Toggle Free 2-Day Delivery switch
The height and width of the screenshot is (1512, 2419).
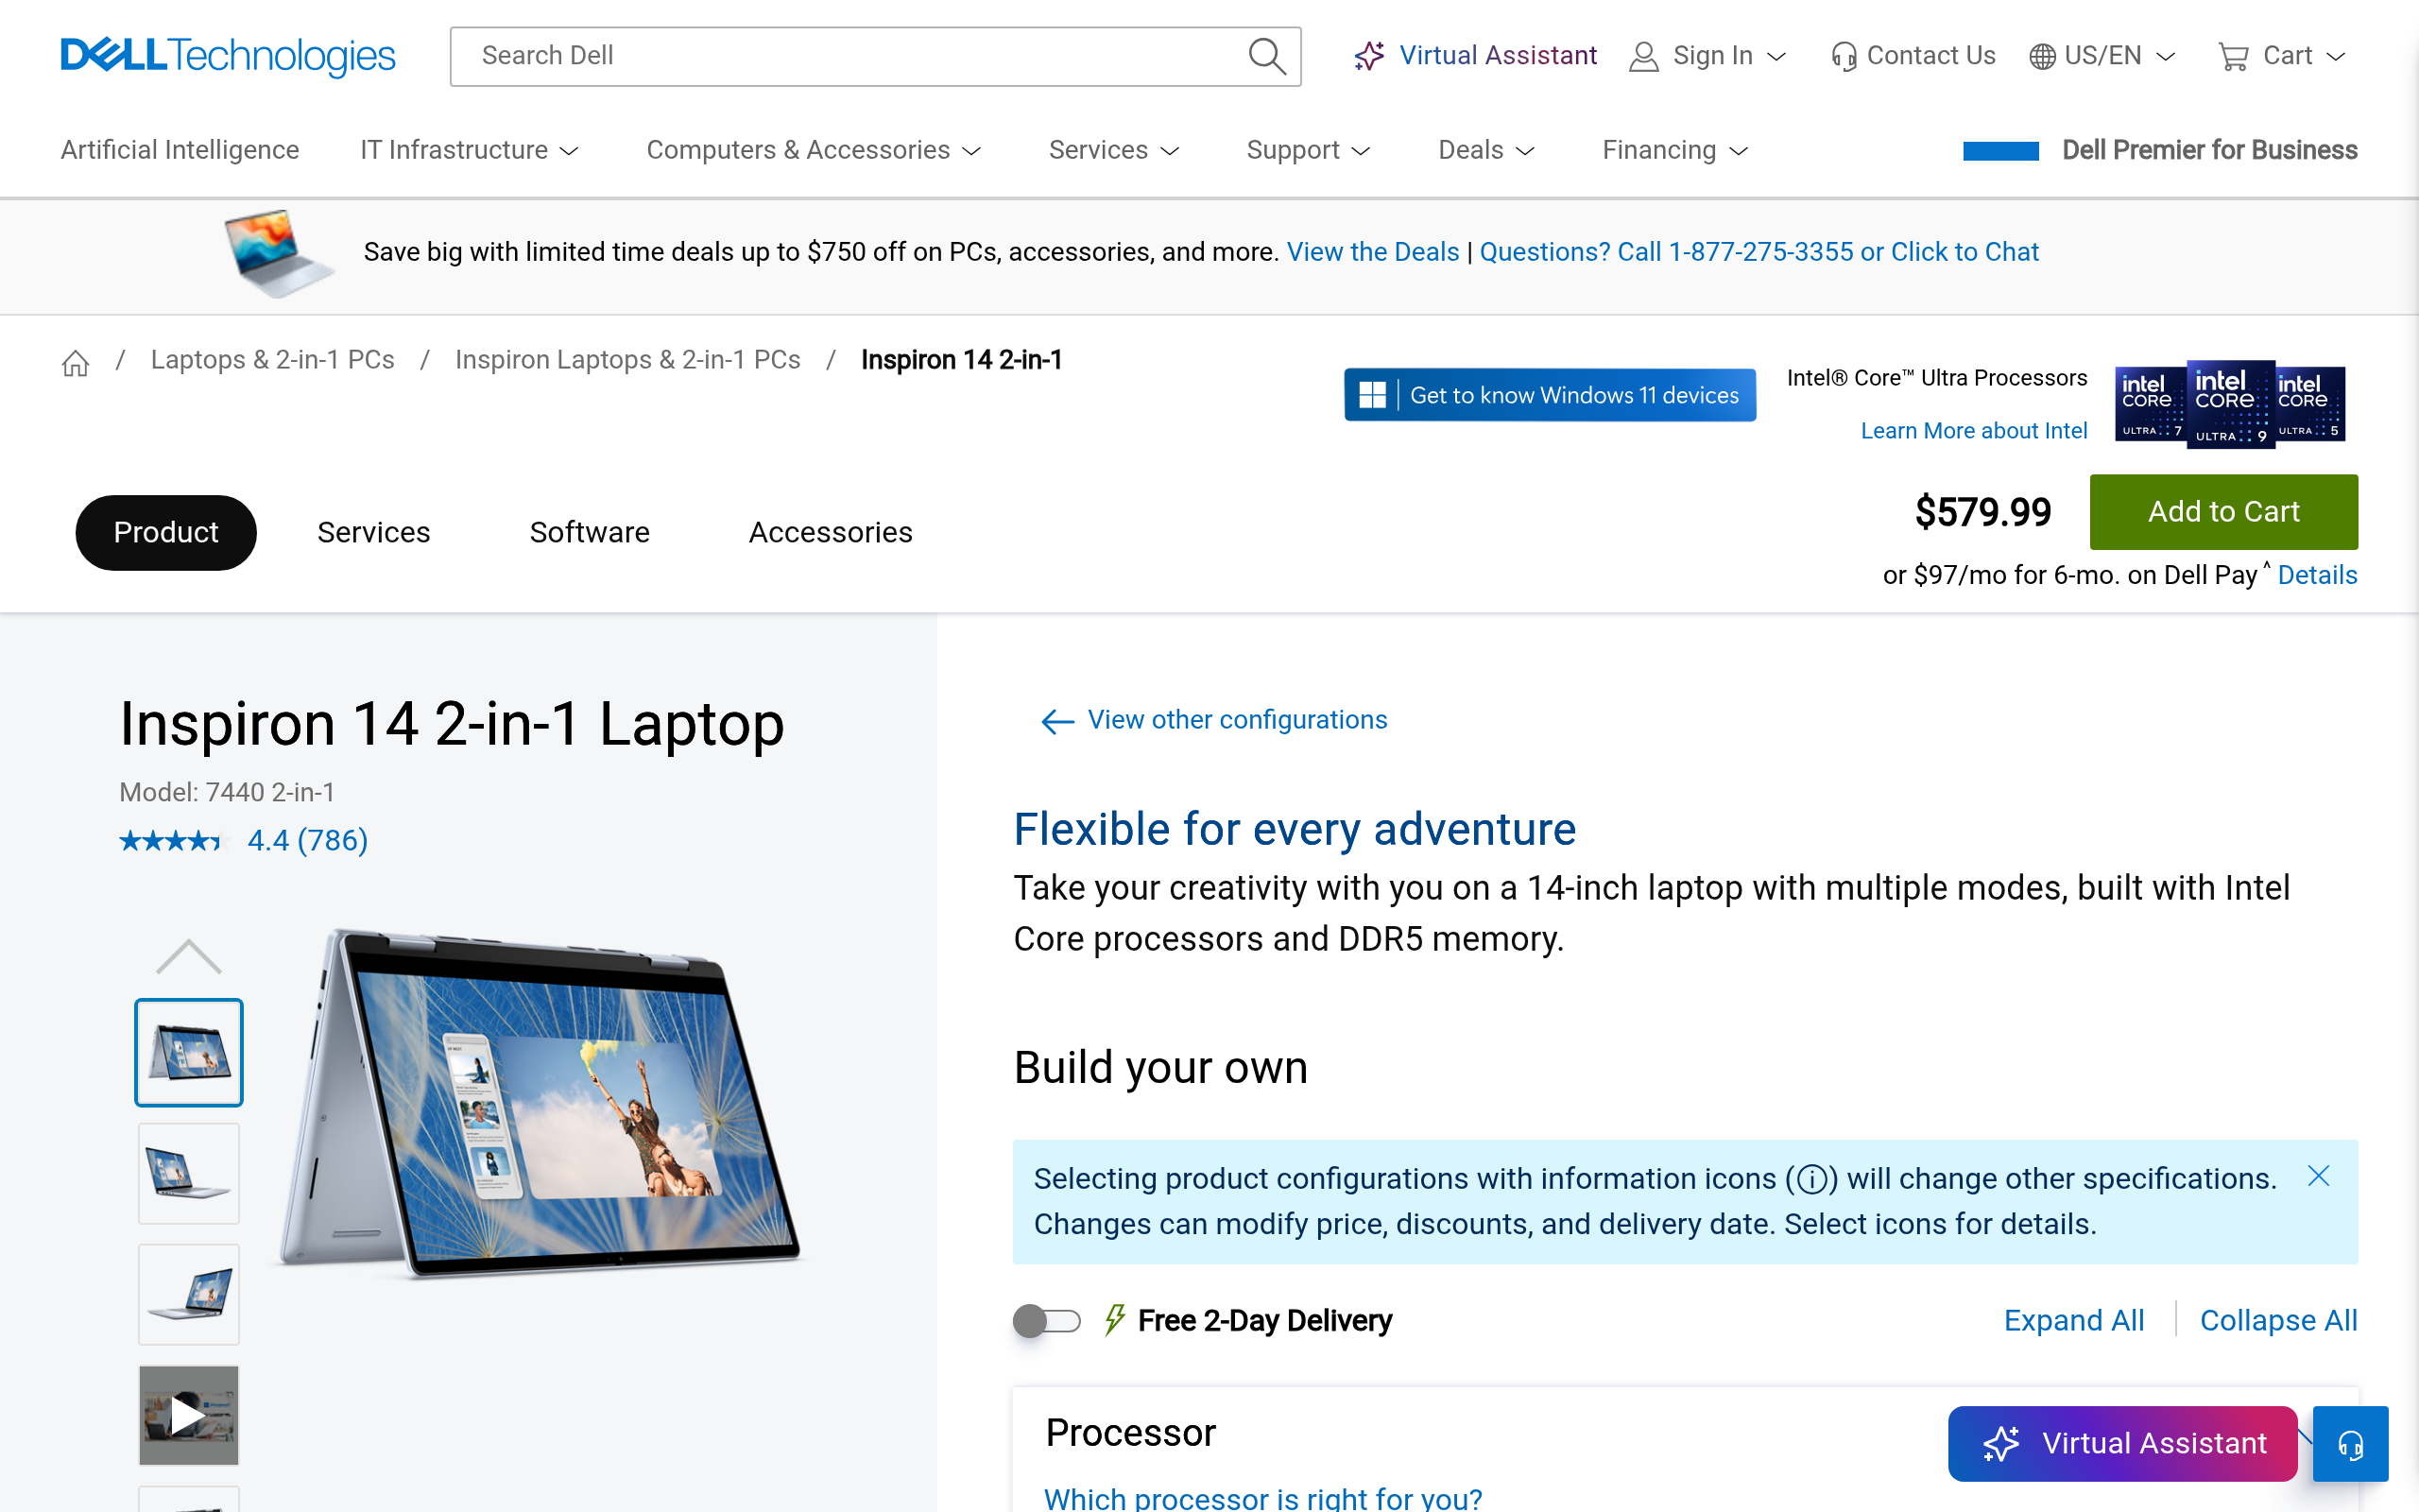1047,1321
